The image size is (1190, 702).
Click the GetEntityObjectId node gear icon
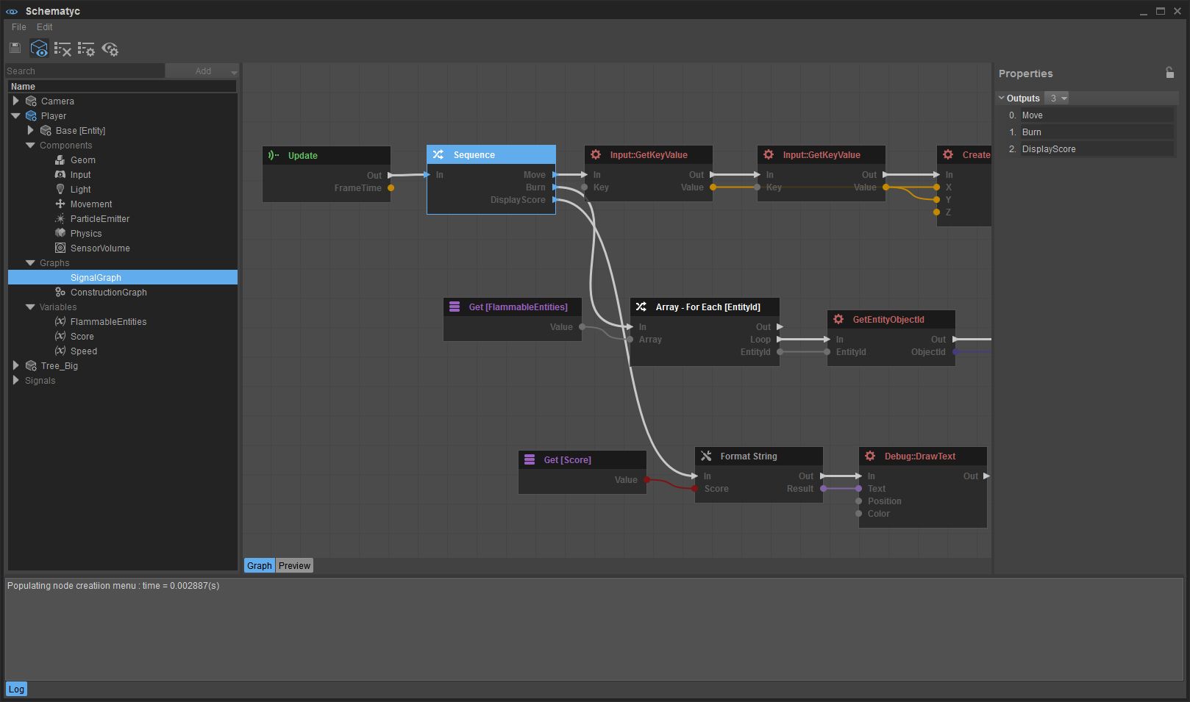coord(838,319)
